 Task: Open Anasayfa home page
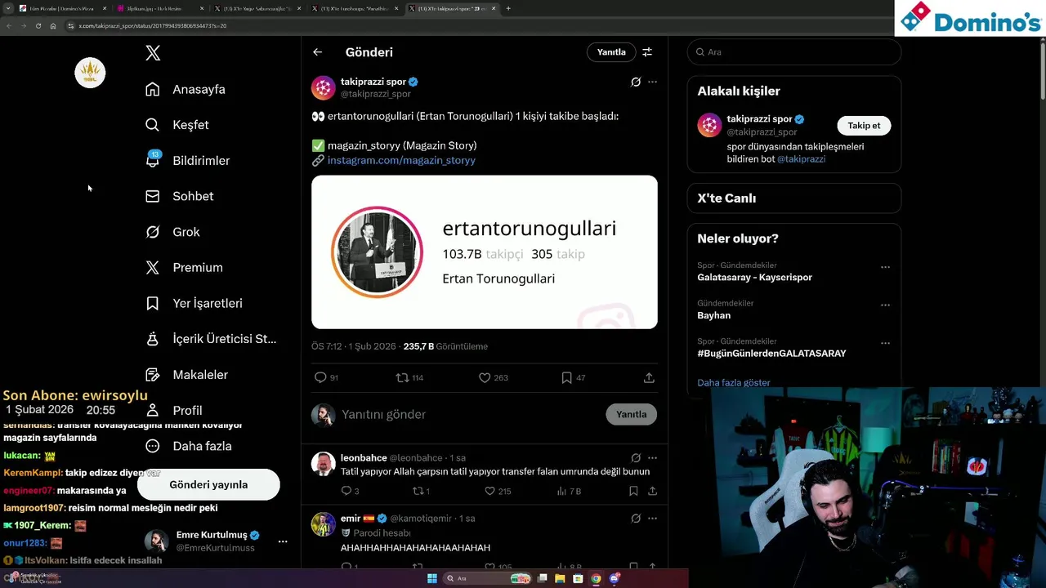(x=186, y=89)
